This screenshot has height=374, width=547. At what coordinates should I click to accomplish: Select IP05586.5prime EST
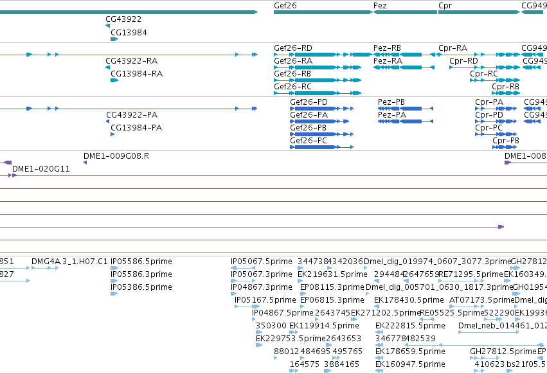[114, 268]
